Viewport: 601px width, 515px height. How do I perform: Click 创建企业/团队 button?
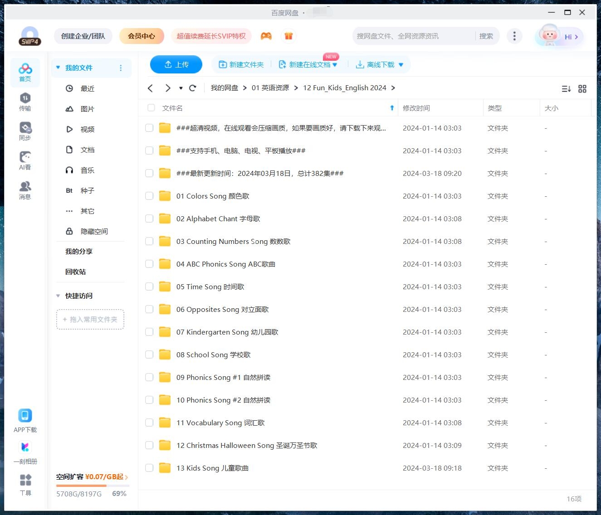pyautogui.click(x=83, y=36)
